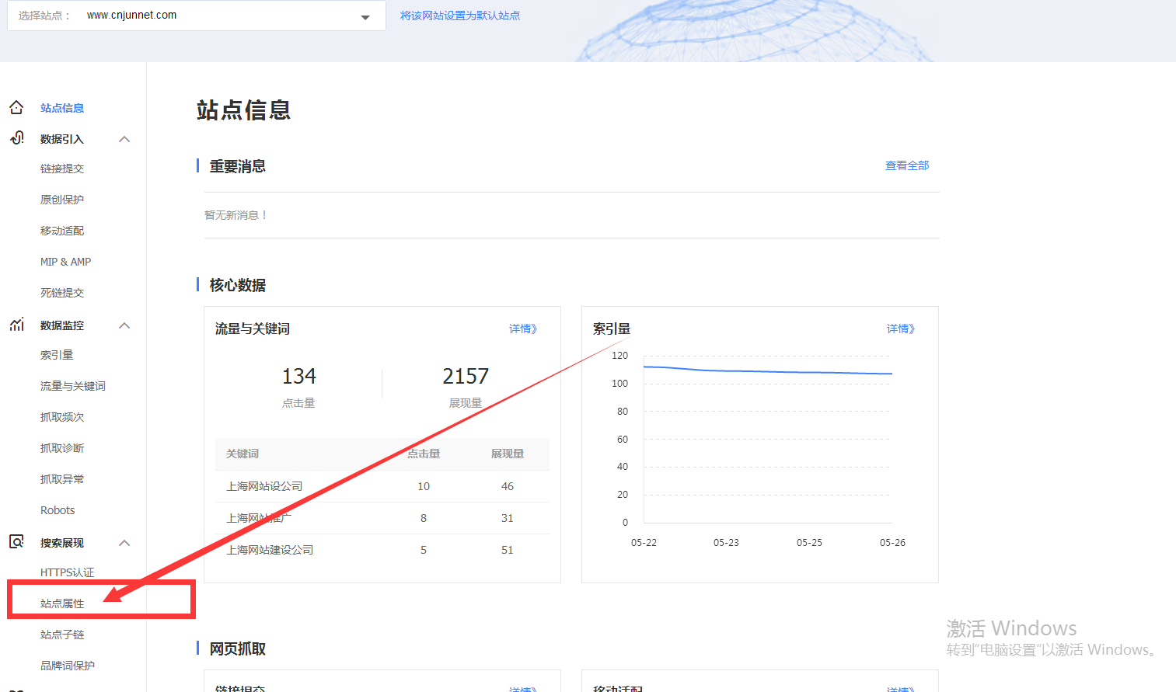Collapse the 数据监控 section
The image size is (1176, 692).
[124, 325]
